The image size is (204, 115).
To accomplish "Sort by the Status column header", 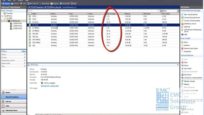I will 59,13.
